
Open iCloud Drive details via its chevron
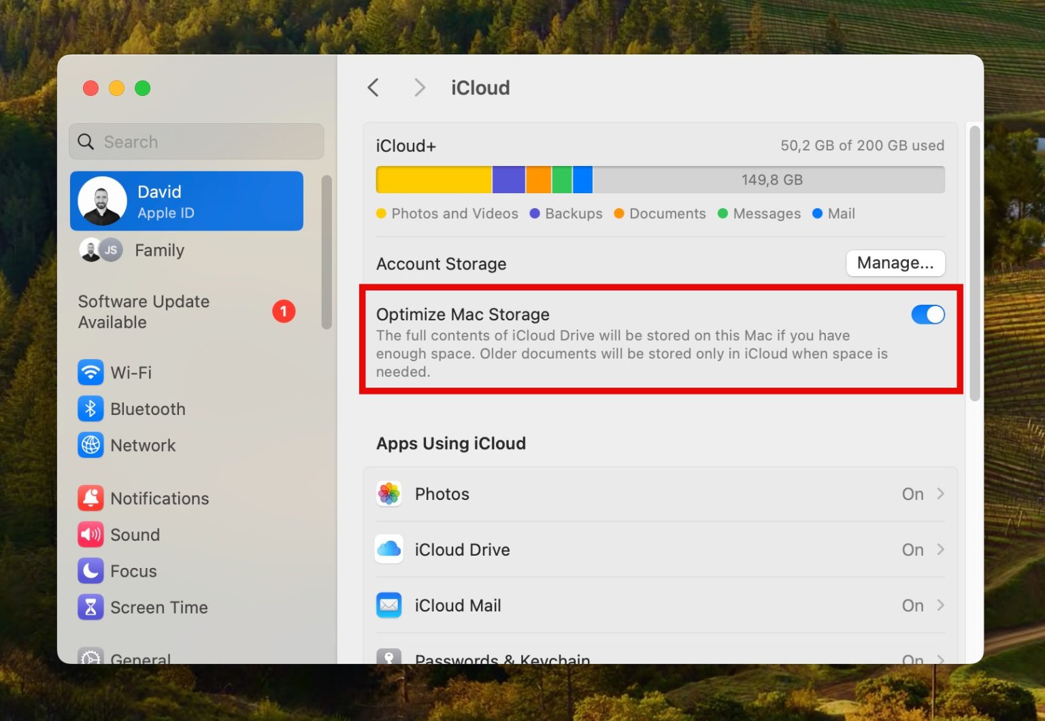coord(942,549)
